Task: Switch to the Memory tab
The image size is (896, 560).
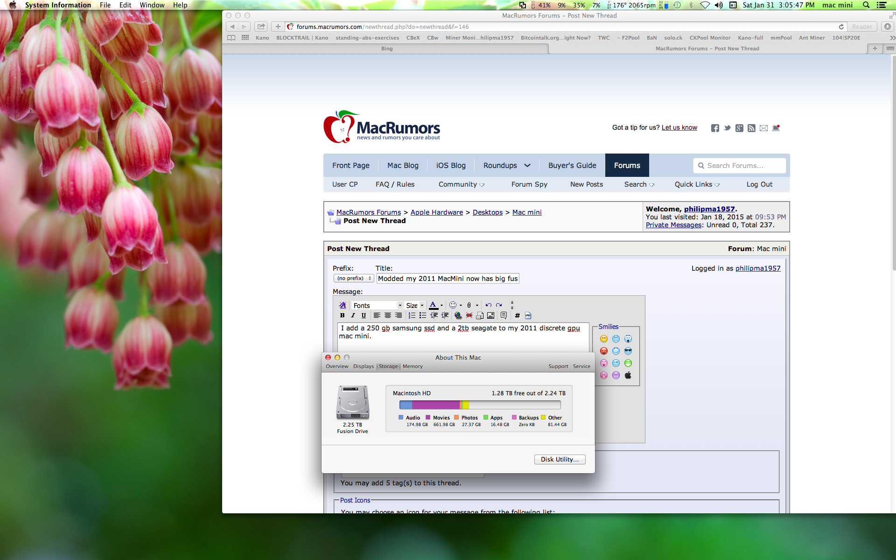Action: point(413,366)
